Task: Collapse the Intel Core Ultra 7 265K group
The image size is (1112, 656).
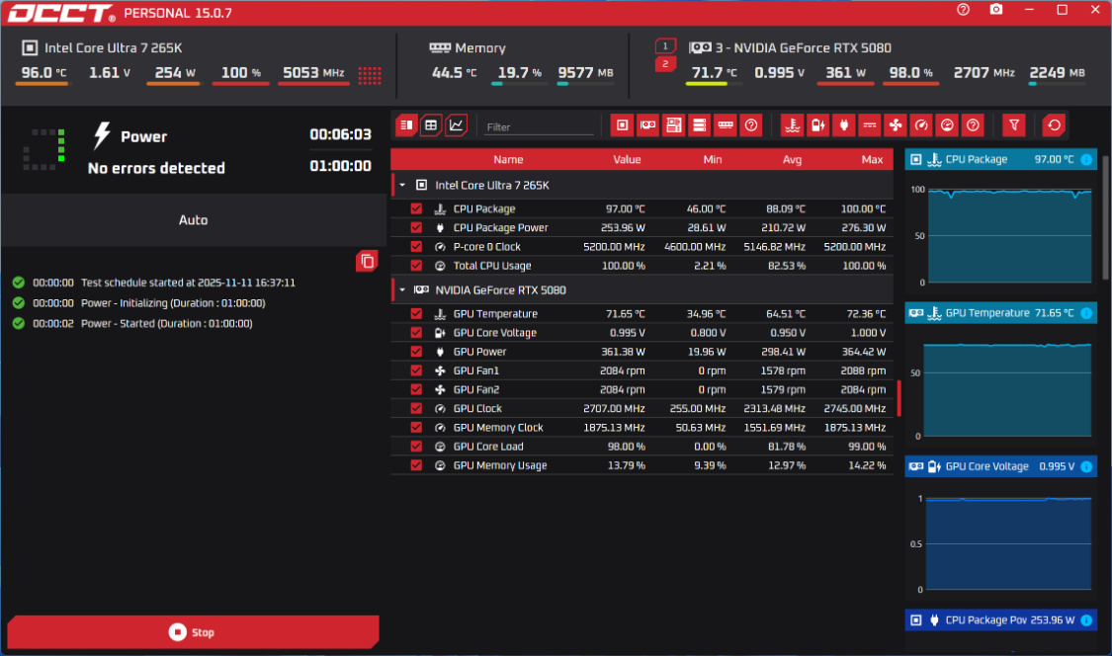Action: click(x=402, y=185)
